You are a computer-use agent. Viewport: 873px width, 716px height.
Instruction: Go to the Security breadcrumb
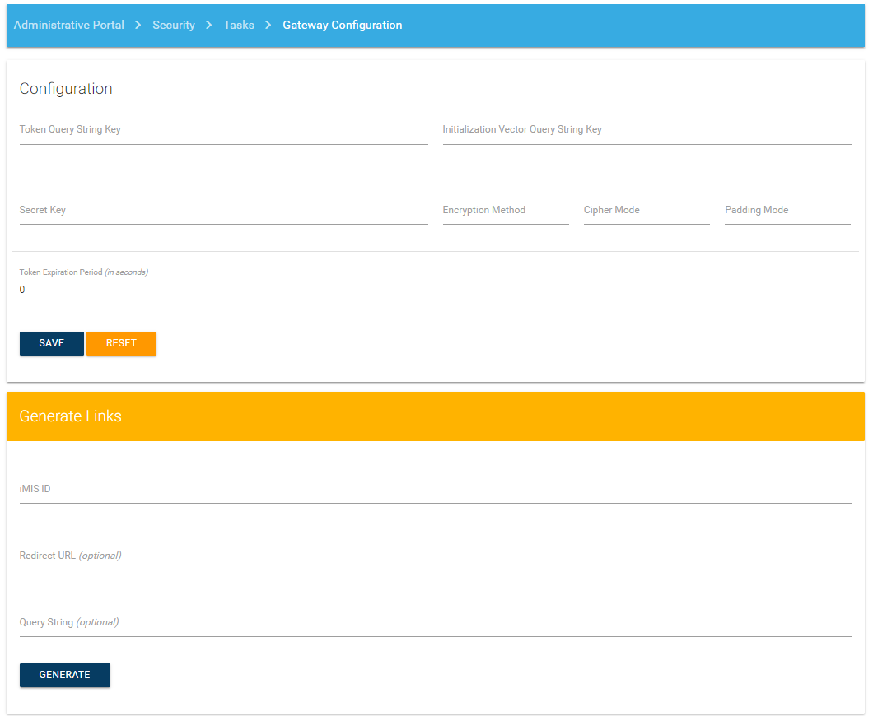(174, 26)
